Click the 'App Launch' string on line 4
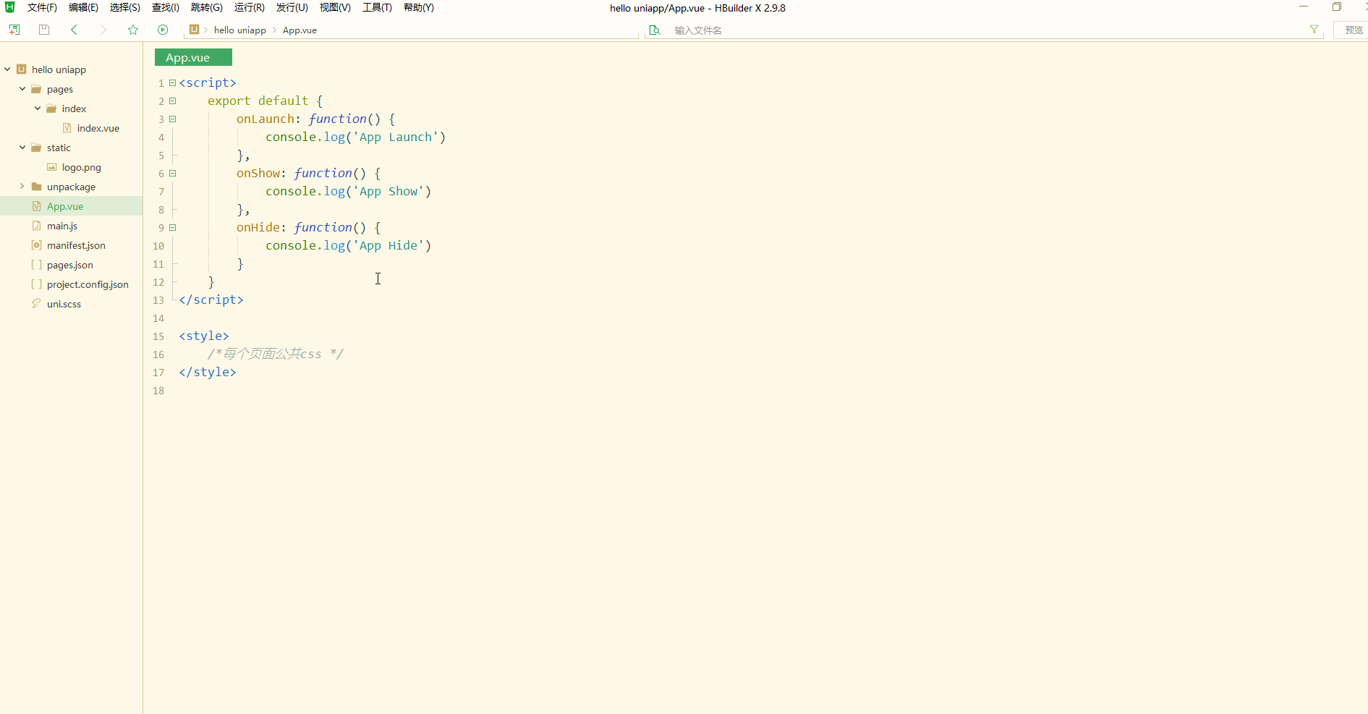Image resolution: width=1368 pixels, height=714 pixels. (396, 137)
